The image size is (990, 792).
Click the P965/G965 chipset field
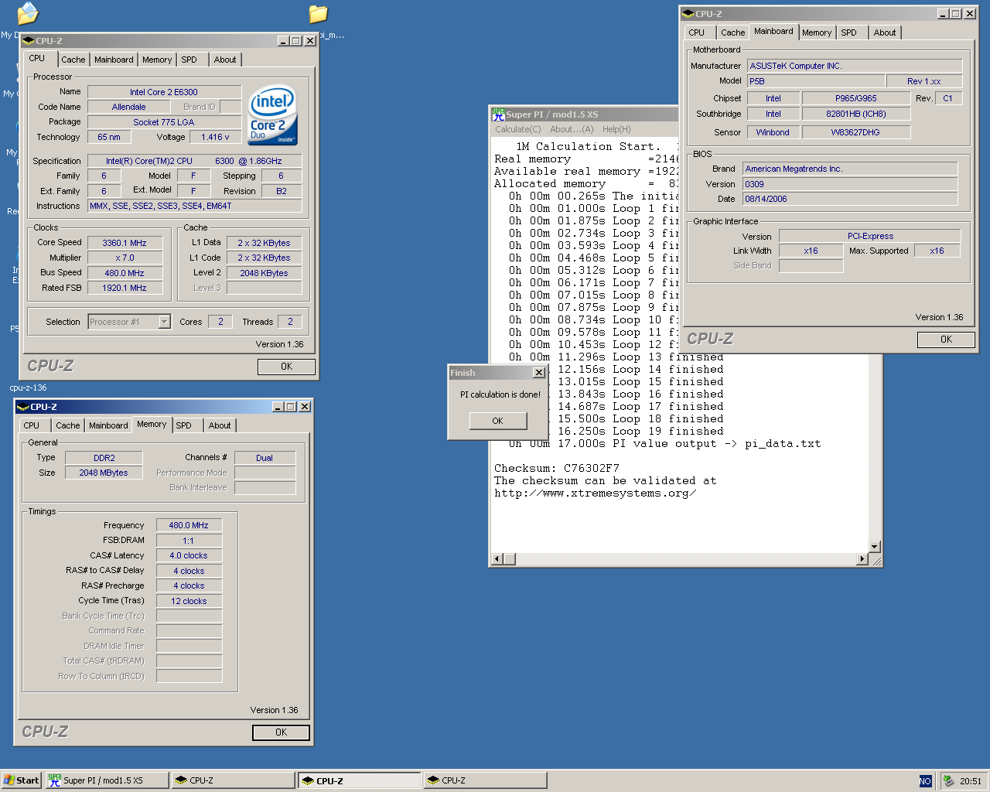click(x=856, y=98)
